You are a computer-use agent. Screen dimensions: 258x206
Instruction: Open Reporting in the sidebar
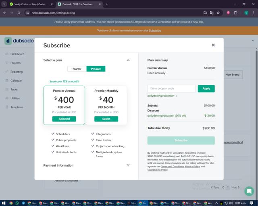click(17, 72)
